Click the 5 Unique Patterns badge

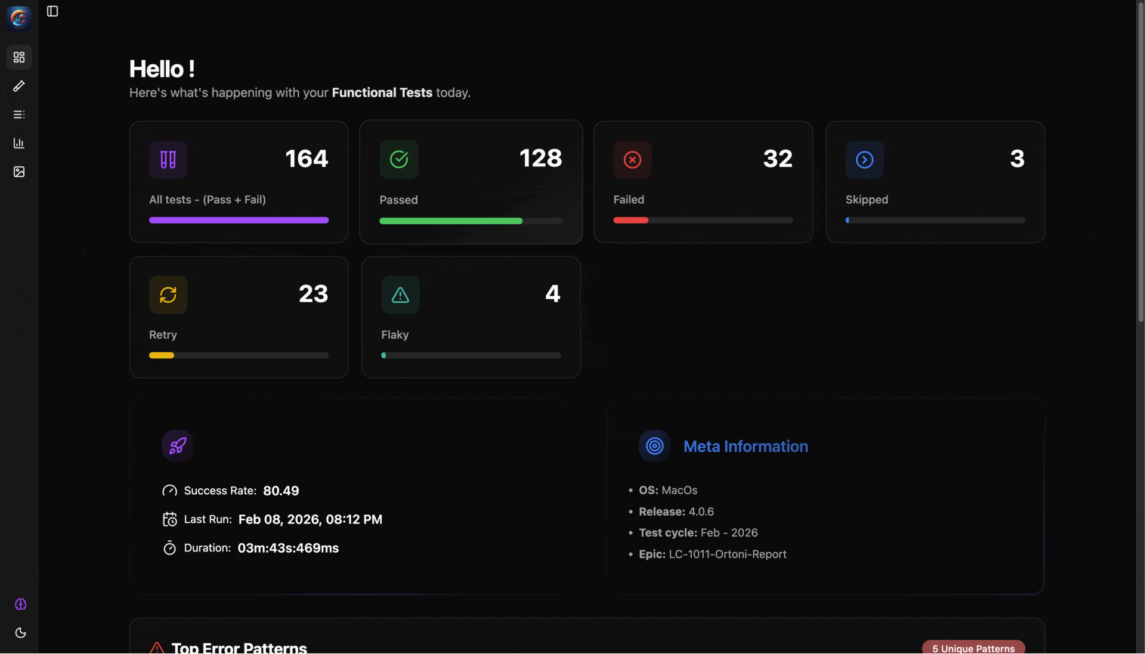coord(973,647)
